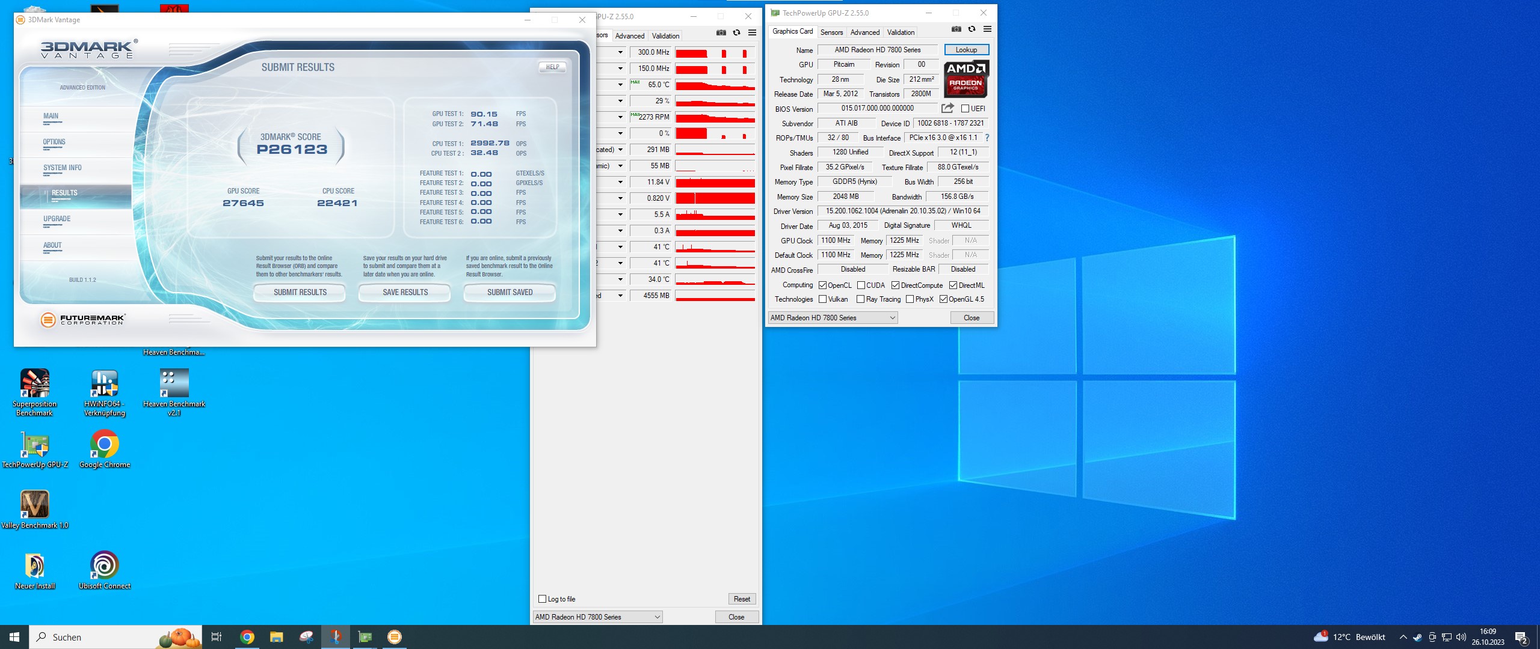Screen dimensions: 1540x649
Task: Open the GPU-Z hamburger menu icon
Action: point(987,29)
